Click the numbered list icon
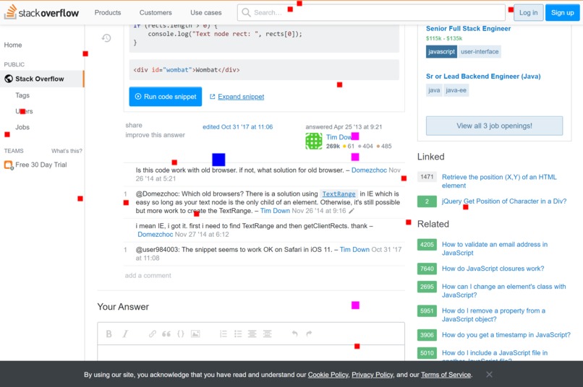This screenshot has width=583, height=387. click(224, 334)
